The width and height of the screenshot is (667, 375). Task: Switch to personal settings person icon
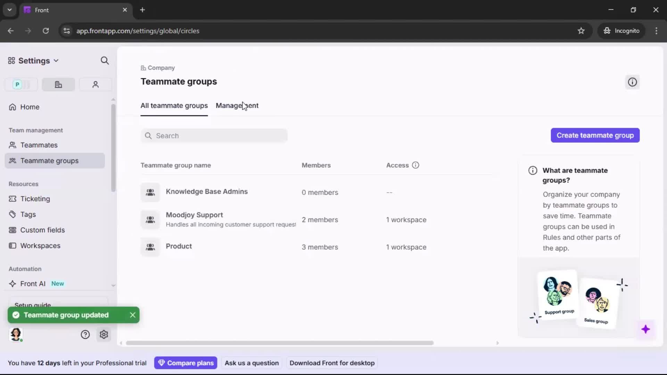click(95, 84)
